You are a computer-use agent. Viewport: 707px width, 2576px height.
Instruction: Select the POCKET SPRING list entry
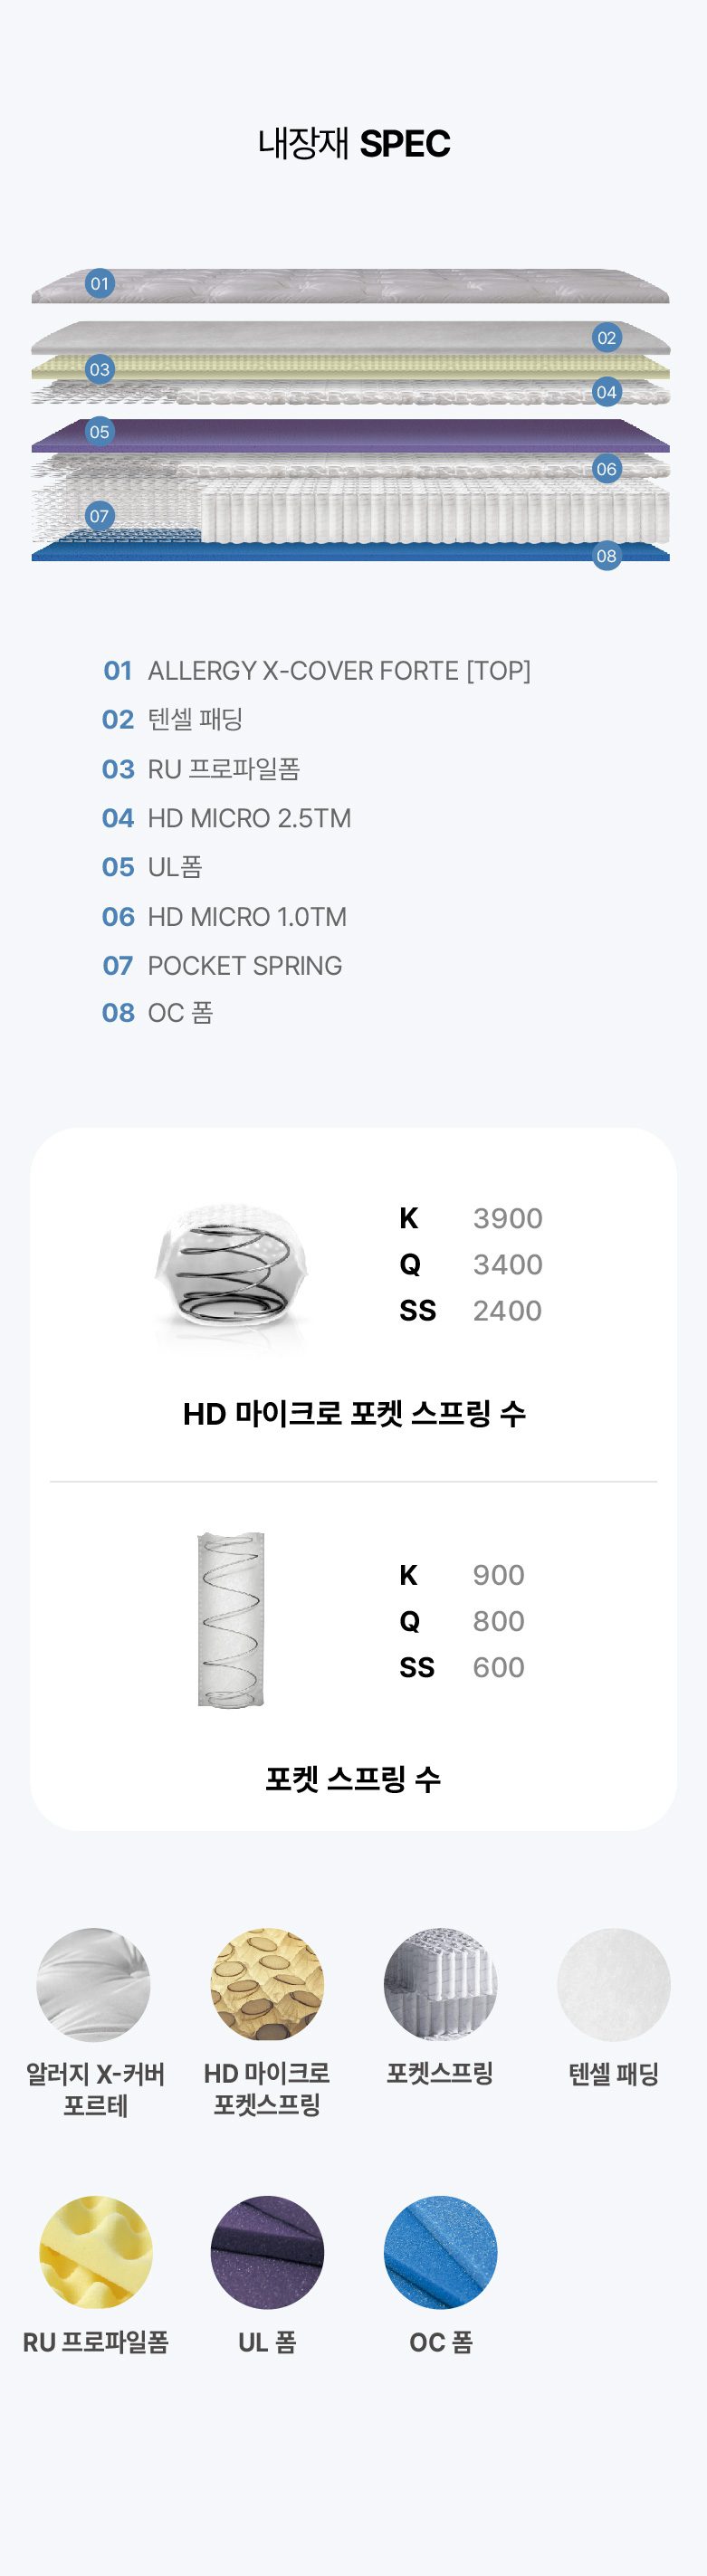tap(222, 966)
